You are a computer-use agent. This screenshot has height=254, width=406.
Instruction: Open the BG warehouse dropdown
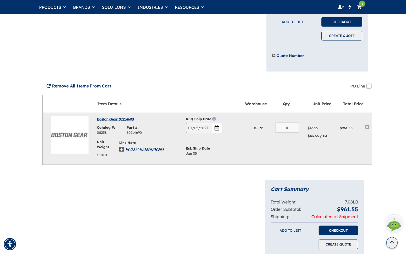coord(258,128)
